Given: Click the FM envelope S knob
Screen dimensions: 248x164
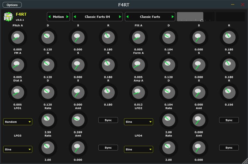Looking at the screenshot, I should pyautogui.click(x=78, y=65).
